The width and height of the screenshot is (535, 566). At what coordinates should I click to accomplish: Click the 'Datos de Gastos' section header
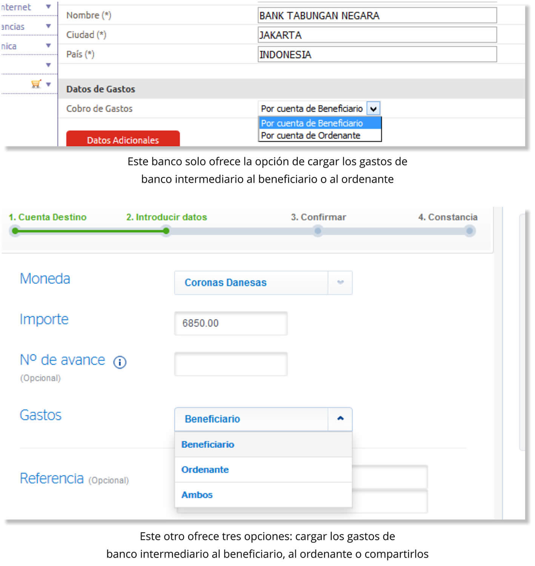click(291, 89)
